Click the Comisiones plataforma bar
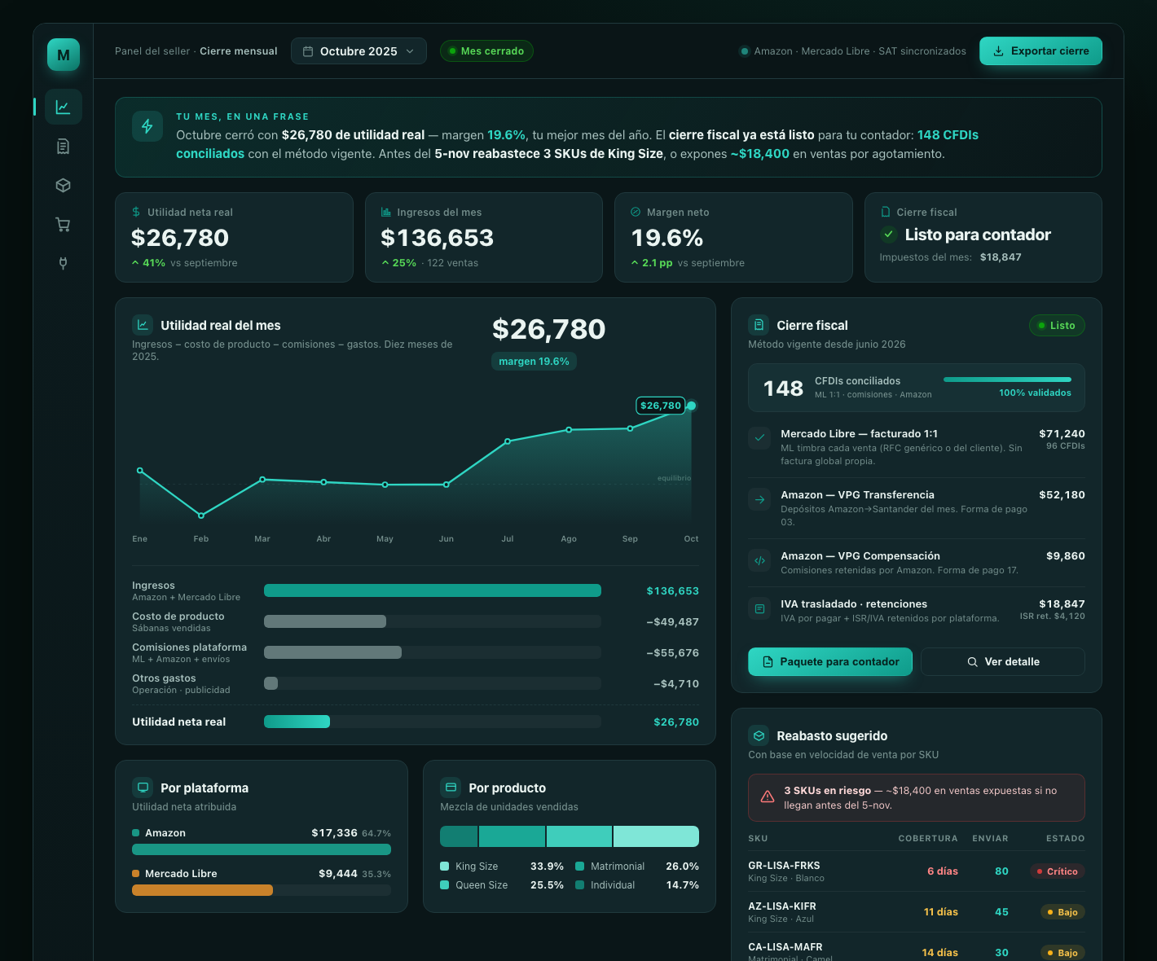 tap(332, 652)
